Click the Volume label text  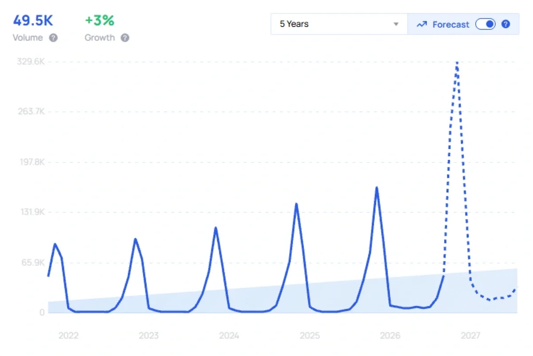pos(28,38)
